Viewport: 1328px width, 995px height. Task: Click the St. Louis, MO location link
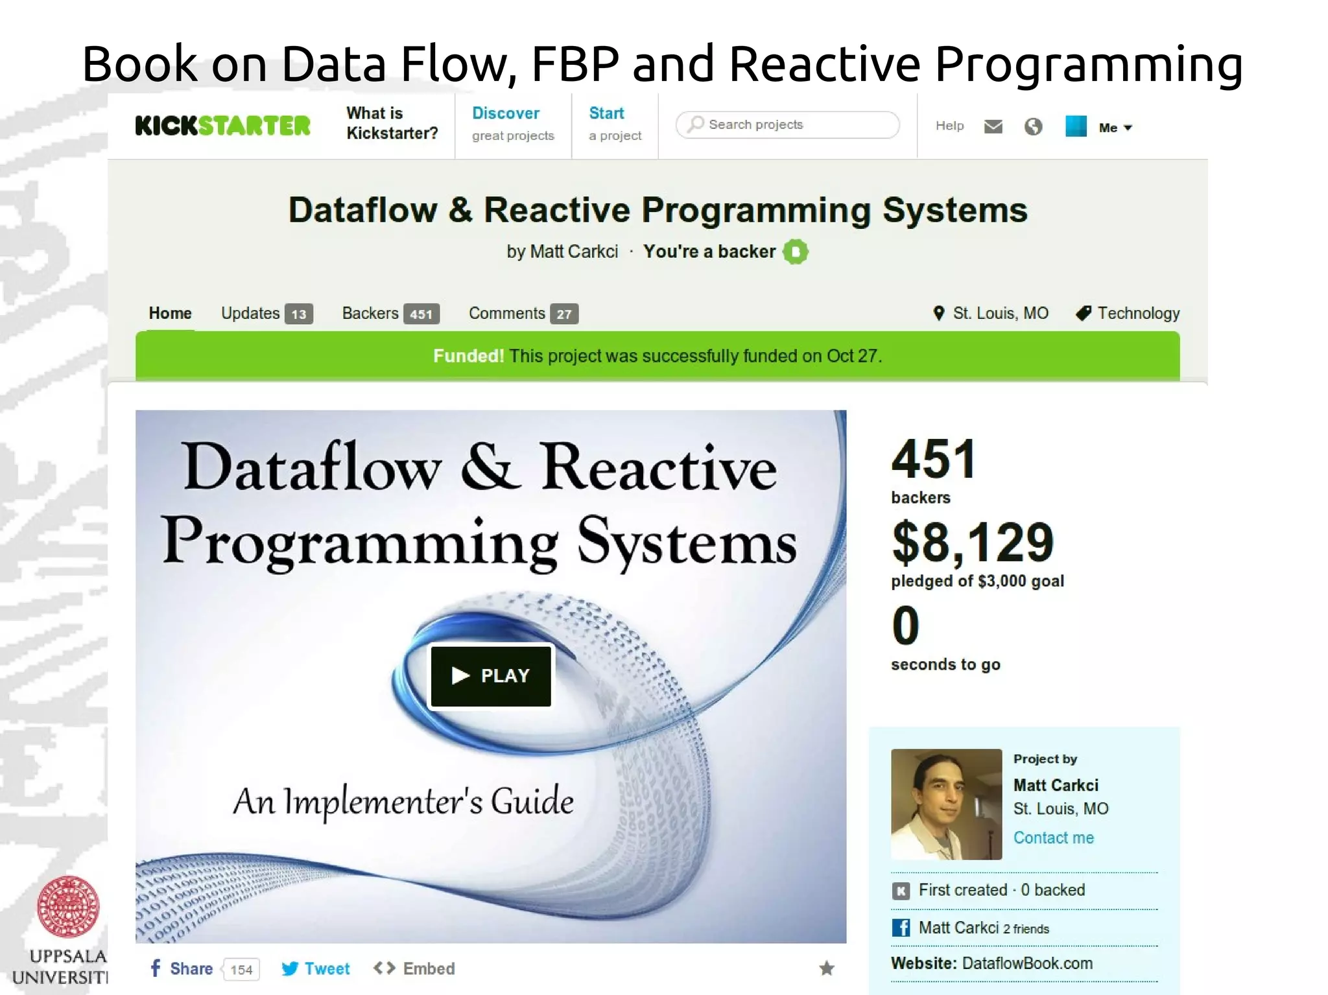[1001, 313]
